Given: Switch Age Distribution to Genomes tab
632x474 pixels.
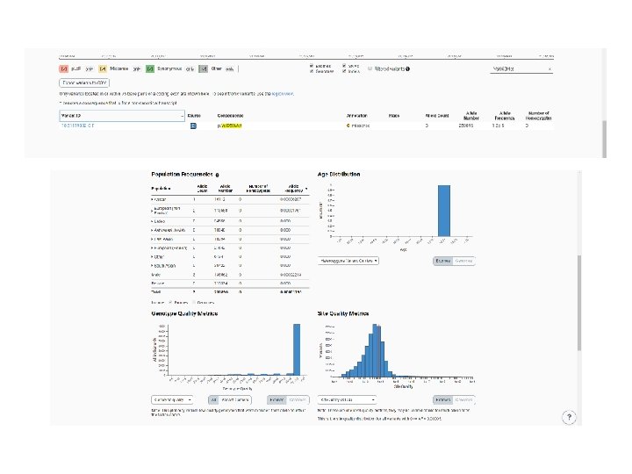Looking at the screenshot, I should tap(464, 262).
